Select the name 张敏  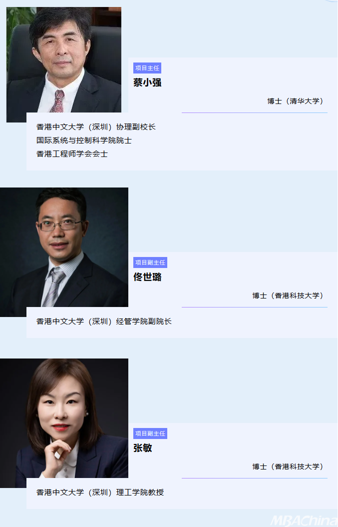pyautogui.click(x=143, y=448)
